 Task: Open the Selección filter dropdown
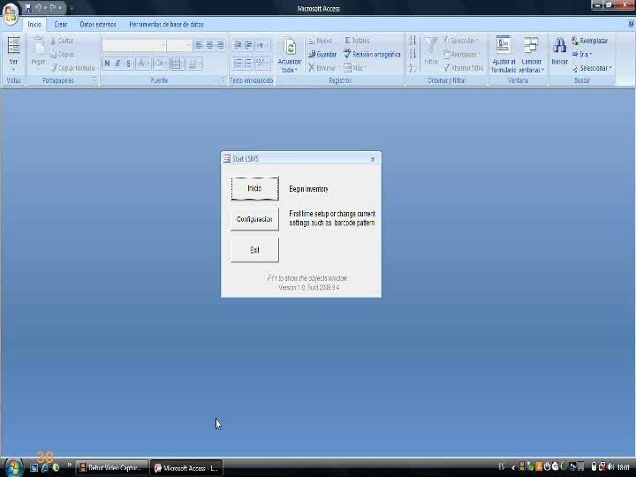(x=460, y=41)
